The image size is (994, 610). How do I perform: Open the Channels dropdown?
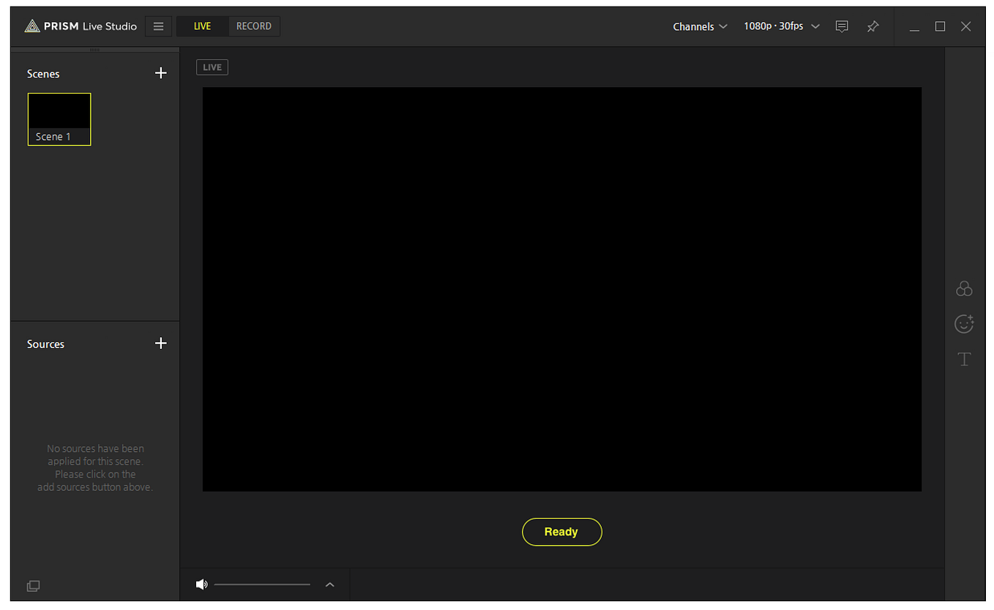700,26
